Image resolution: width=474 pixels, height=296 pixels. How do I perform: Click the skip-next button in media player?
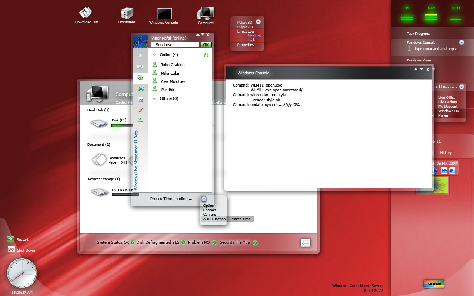(x=452, y=170)
